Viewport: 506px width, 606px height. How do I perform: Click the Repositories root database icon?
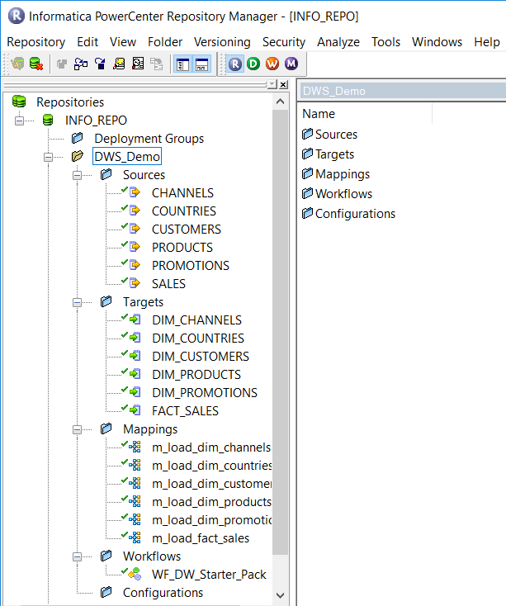click(19, 102)
